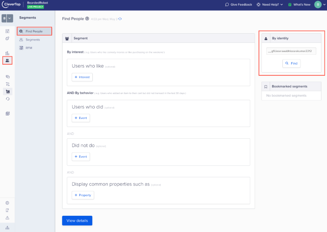Click the By identity person icon
Image resolution: width=327 pixels, height=232 pixels.
pos(266,38)
